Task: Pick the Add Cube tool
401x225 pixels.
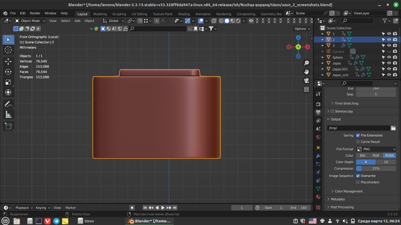Action: (x=9, y=126)
